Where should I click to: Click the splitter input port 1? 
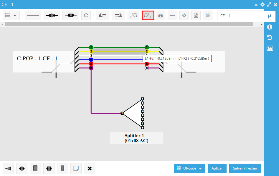click(x=122, y=113)
